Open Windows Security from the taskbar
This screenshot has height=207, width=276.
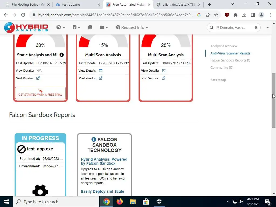[x=159, y=202]
